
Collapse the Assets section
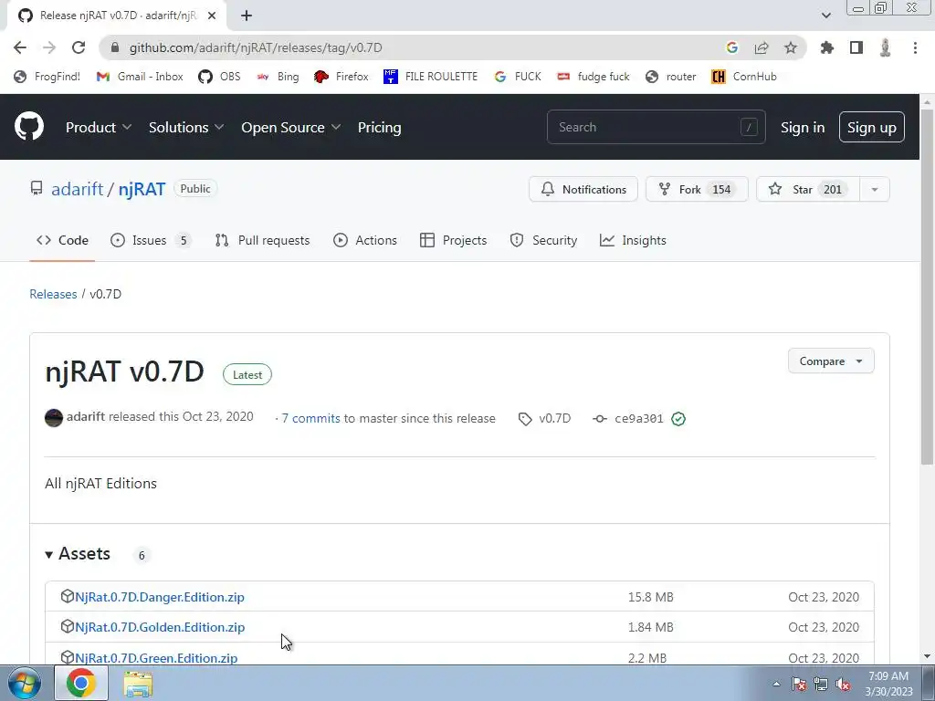point(79,554)
